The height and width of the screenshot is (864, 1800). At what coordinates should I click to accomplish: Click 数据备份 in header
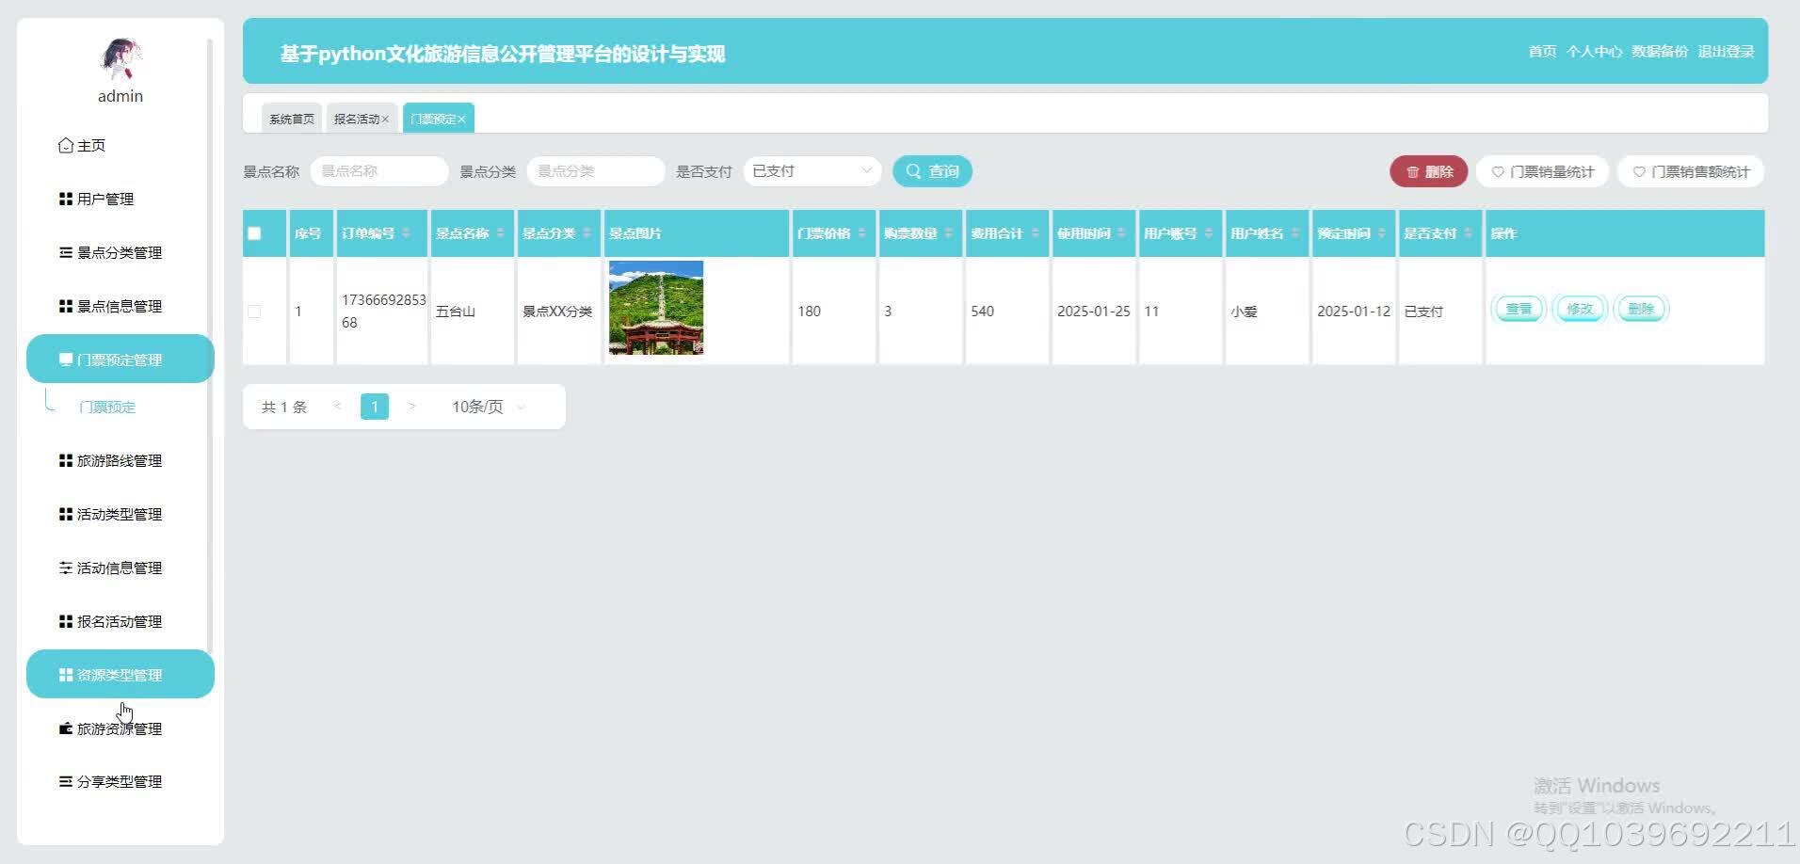pos(1660,52)
